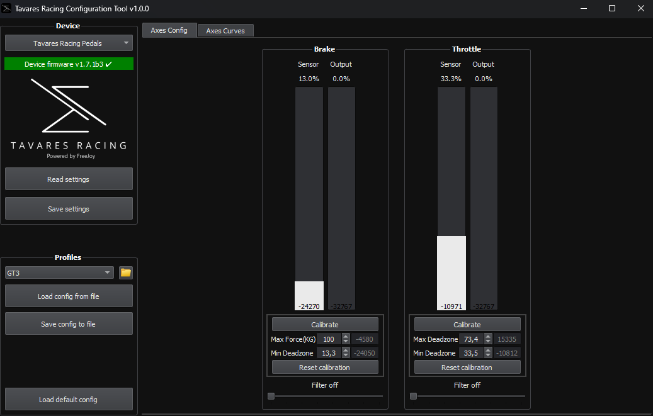Click the Throttle filter slider handle
653x416 pixels.
(414, 396)
